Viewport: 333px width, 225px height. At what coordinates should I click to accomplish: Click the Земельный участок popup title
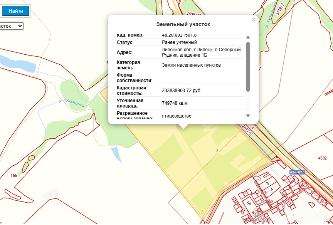point(183,24)
